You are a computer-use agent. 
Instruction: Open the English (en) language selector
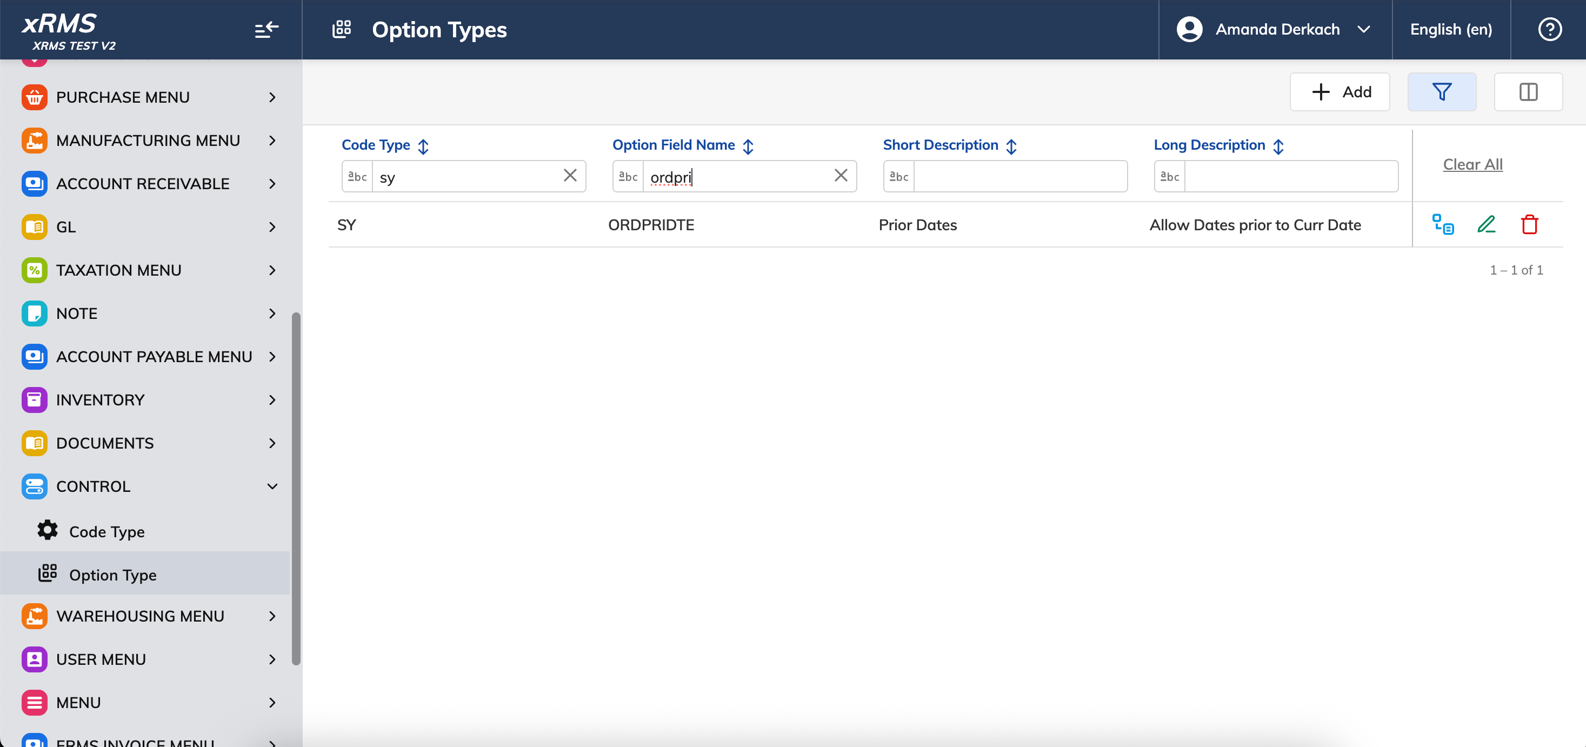tap(1450, 29)
